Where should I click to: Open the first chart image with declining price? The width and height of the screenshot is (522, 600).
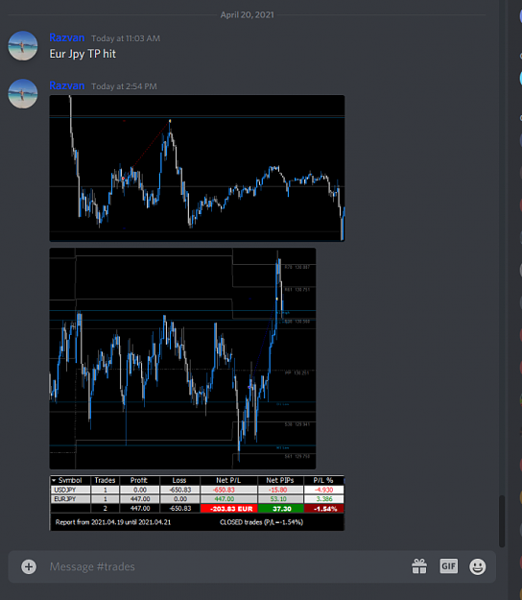[x=197, y=168]
